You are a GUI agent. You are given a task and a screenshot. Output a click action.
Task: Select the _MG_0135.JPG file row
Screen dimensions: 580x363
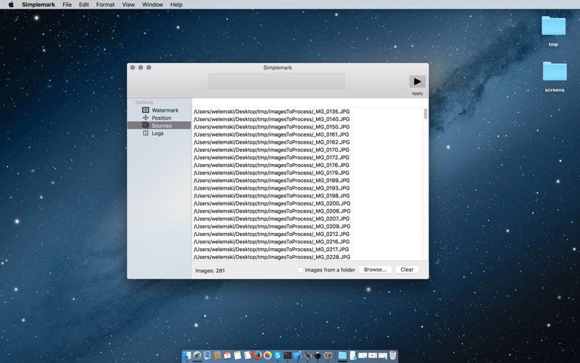point(272,112)
